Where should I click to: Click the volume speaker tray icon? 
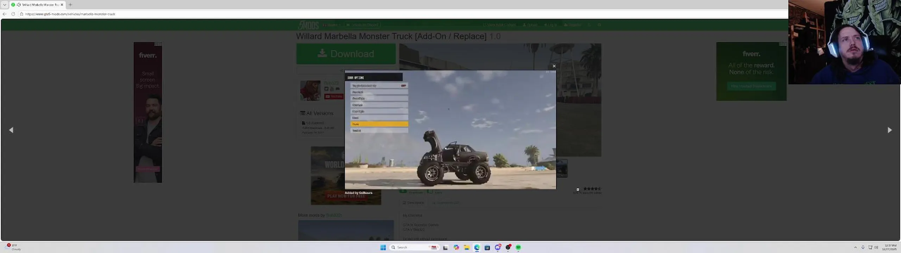coord(876,247)
